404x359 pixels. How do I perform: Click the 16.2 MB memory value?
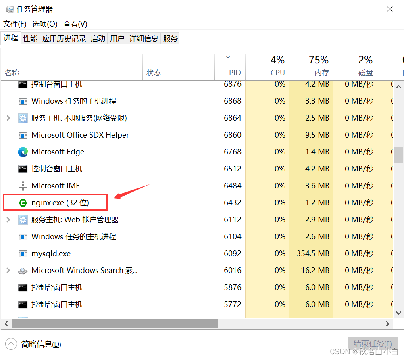pyautogui.click(x=315, y=270)
